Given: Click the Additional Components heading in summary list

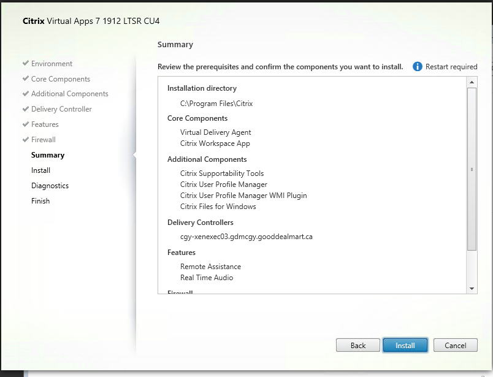Looking at the screenshot, I should coord(207,159).
